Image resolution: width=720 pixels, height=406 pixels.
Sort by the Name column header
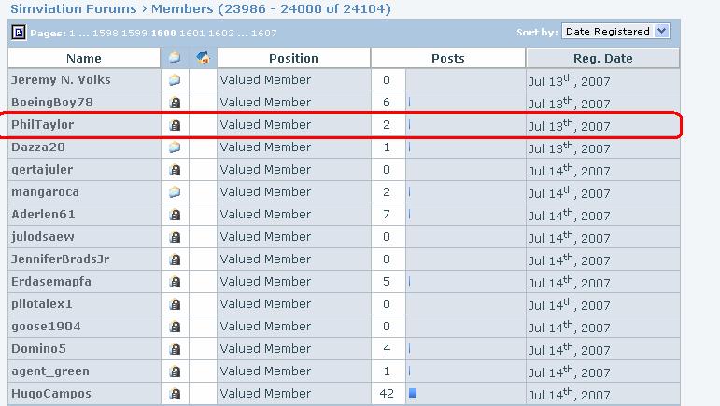(x=83, y=58)
